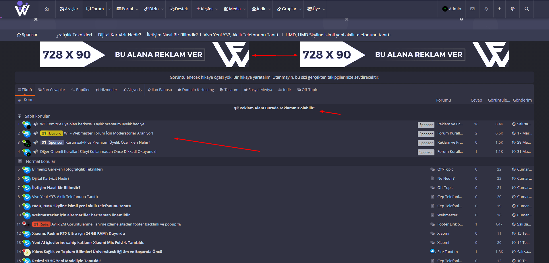This screenshot has height=263, width=549.
Task: Dismiss the left advertisement with its X
Action: pos(36,19)
